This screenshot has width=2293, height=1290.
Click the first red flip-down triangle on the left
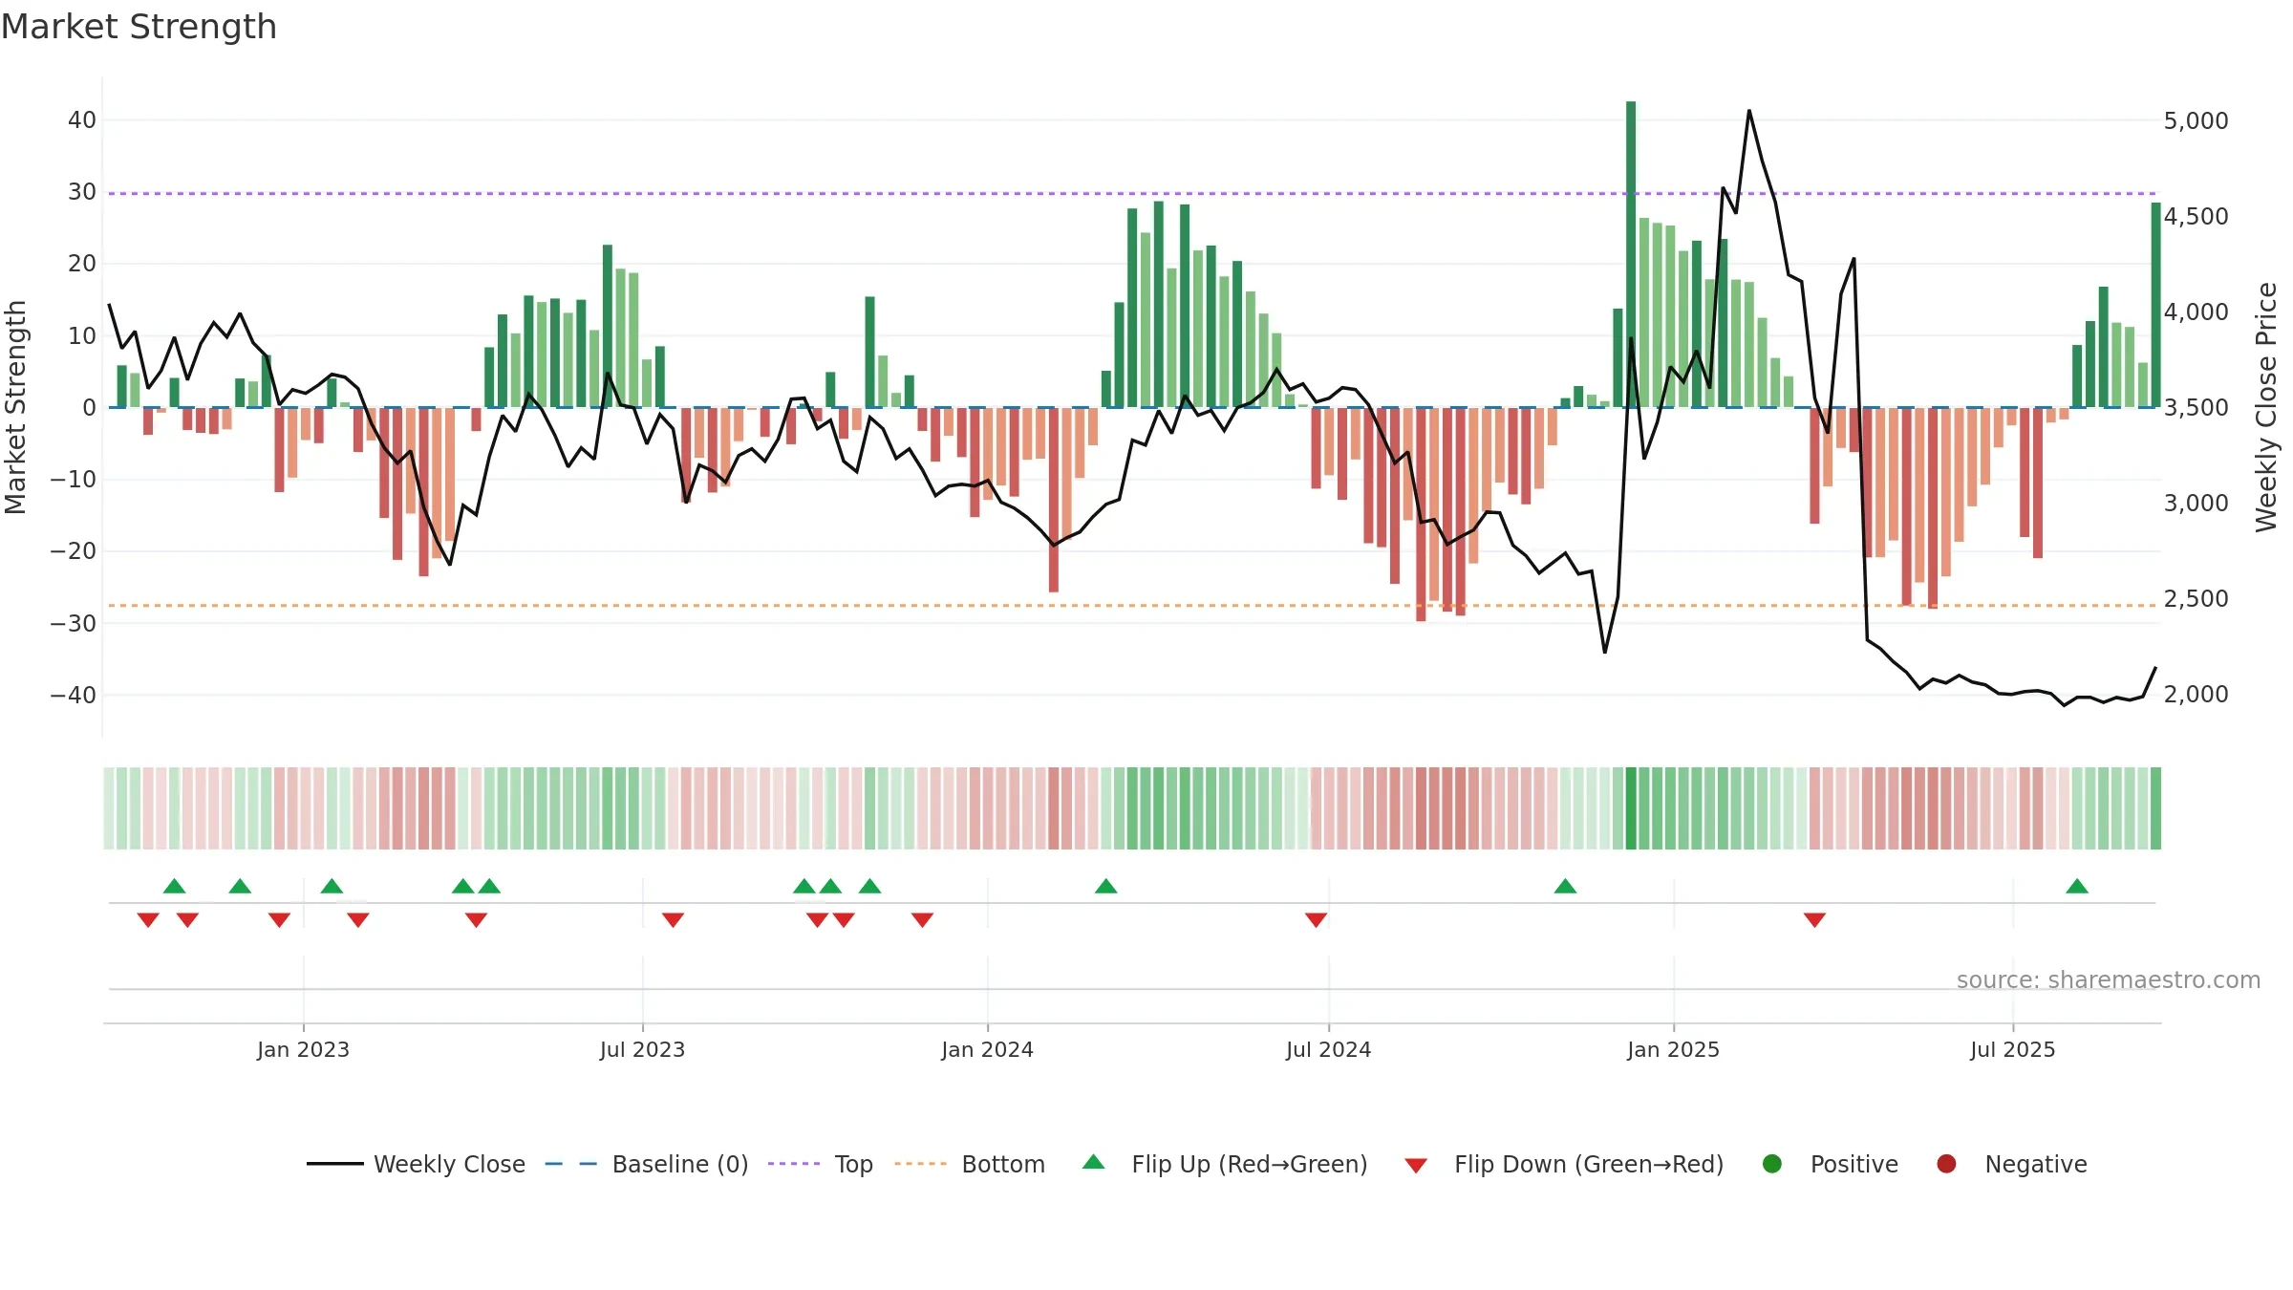click(148, 919)
